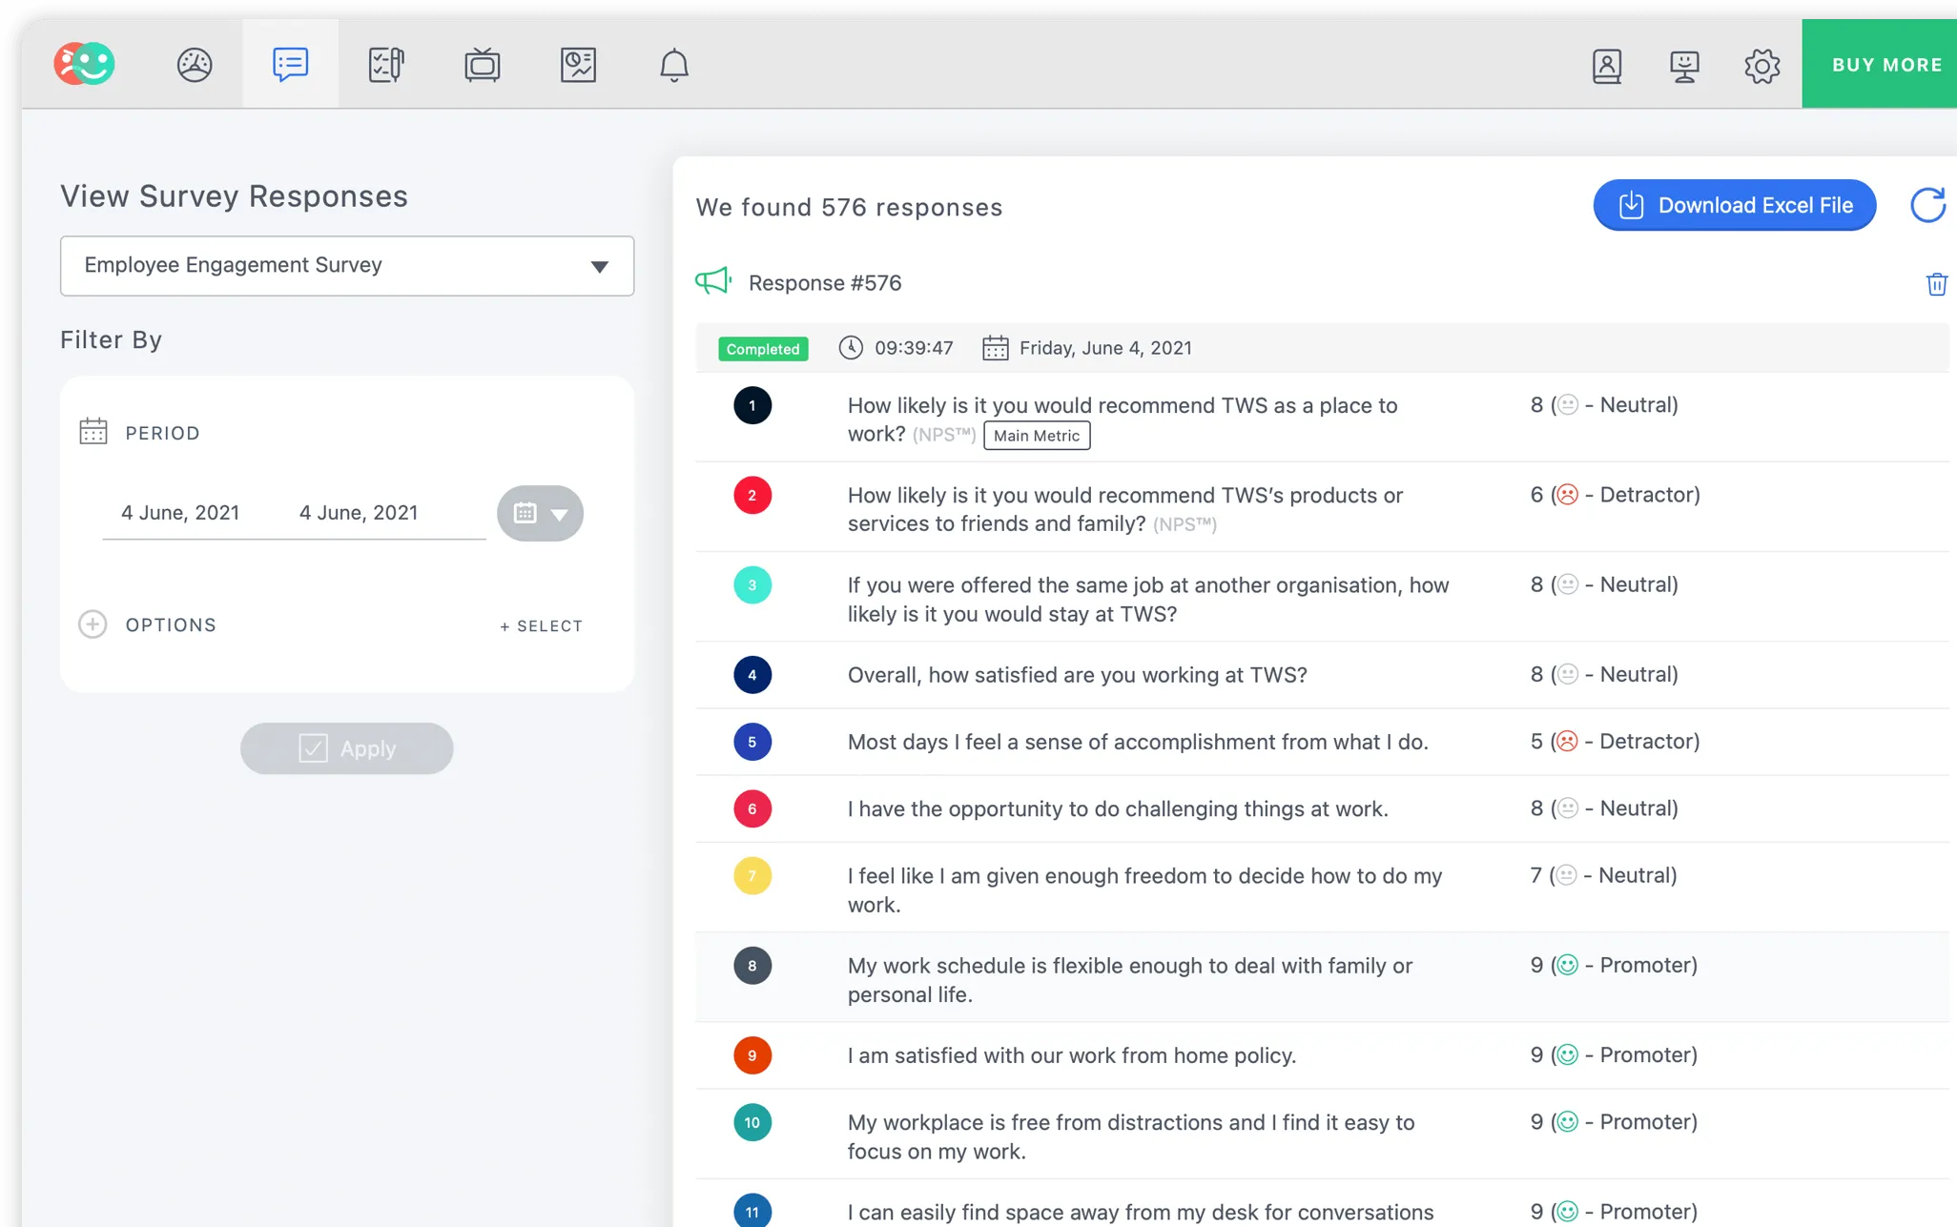Click the BUY MORE button
1957x1227 pixels.
(x=1885, y=65)
